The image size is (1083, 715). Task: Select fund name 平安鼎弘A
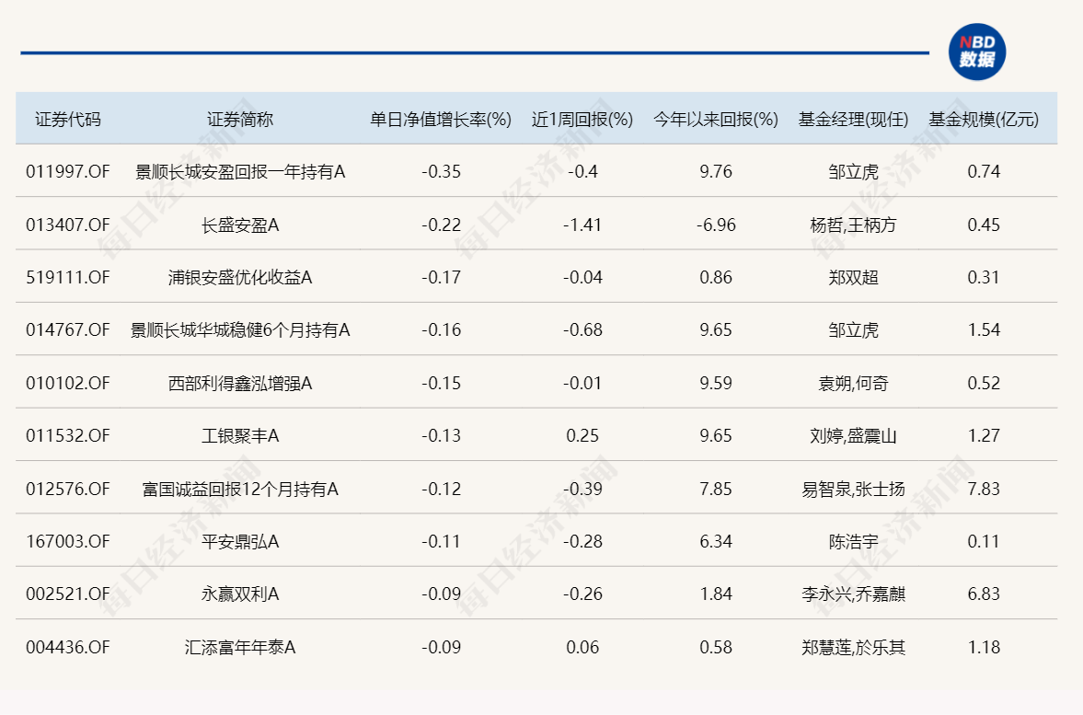click(240, 541)
